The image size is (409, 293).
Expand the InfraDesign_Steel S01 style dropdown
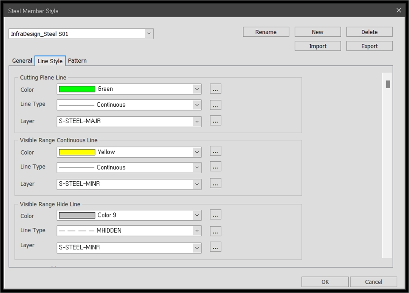pyautogui.click(x=149, y=34)
